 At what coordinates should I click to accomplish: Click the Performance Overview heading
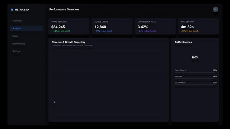tap(64, 9)
